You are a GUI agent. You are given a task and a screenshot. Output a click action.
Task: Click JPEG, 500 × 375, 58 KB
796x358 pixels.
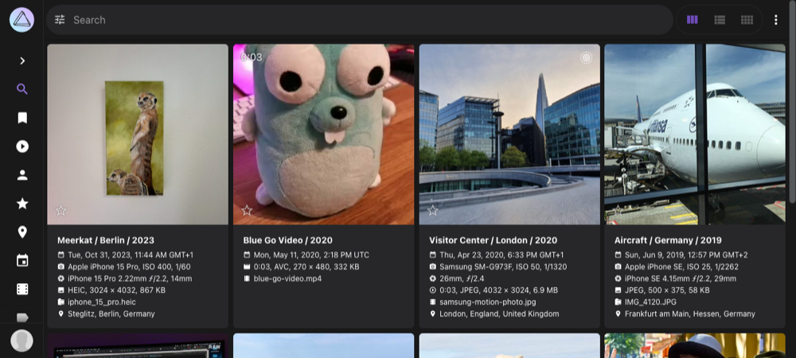pos(667,290)
